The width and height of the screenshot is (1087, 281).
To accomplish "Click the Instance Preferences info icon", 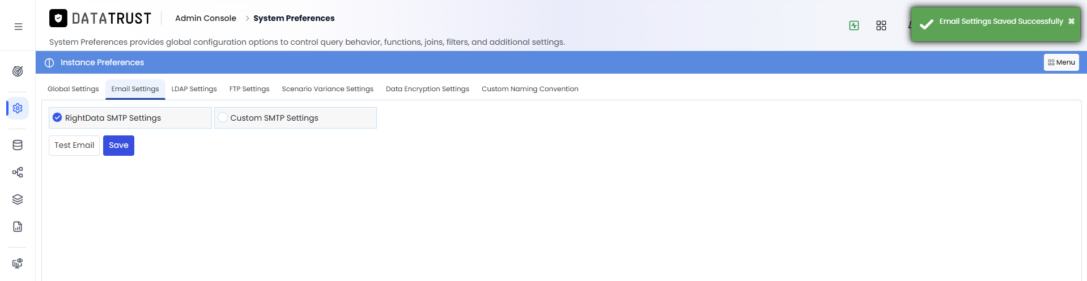I will [49, 62].
